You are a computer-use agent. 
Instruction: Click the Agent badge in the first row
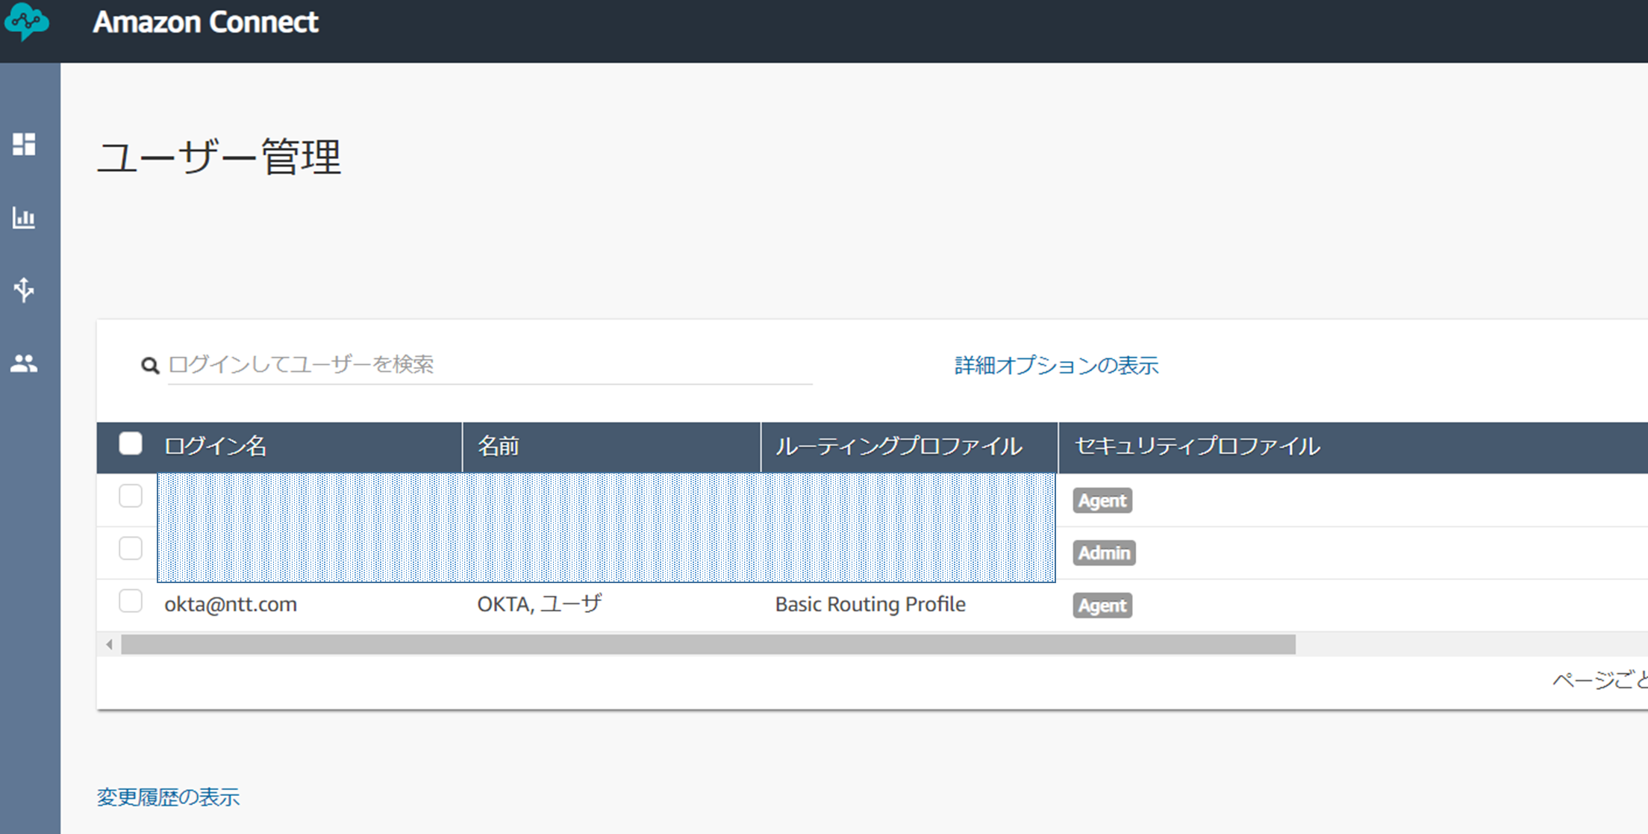point(1102,500)
